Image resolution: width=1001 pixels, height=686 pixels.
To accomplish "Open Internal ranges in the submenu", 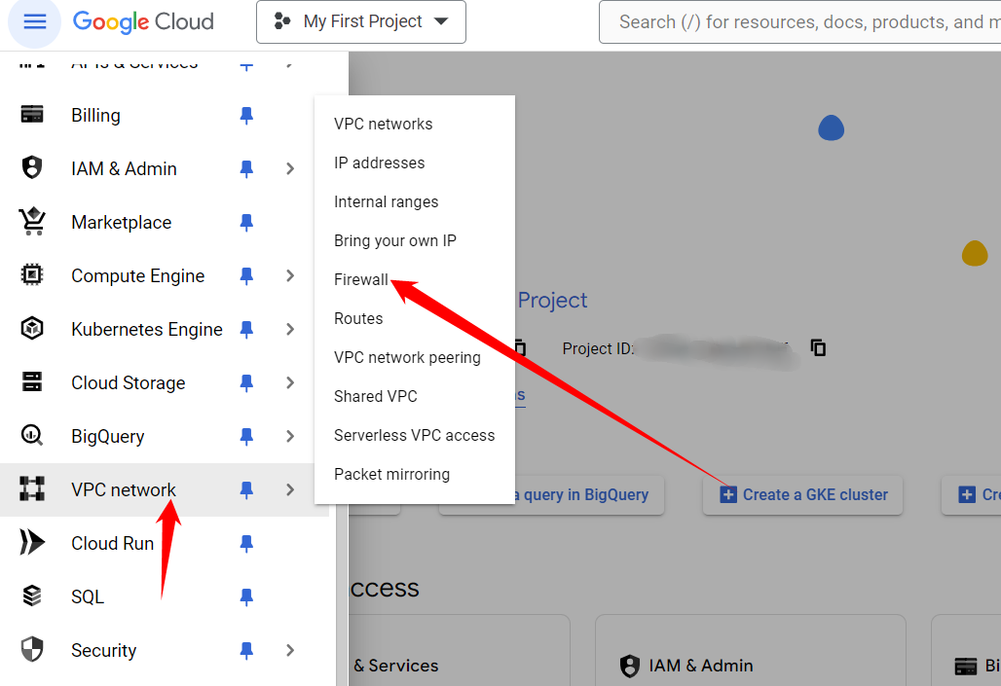I will [414, 201].
